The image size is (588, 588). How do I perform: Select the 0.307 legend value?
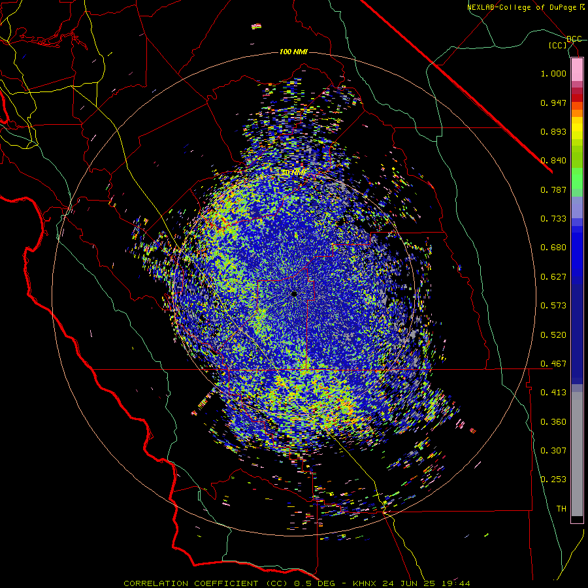pos(553,451)
